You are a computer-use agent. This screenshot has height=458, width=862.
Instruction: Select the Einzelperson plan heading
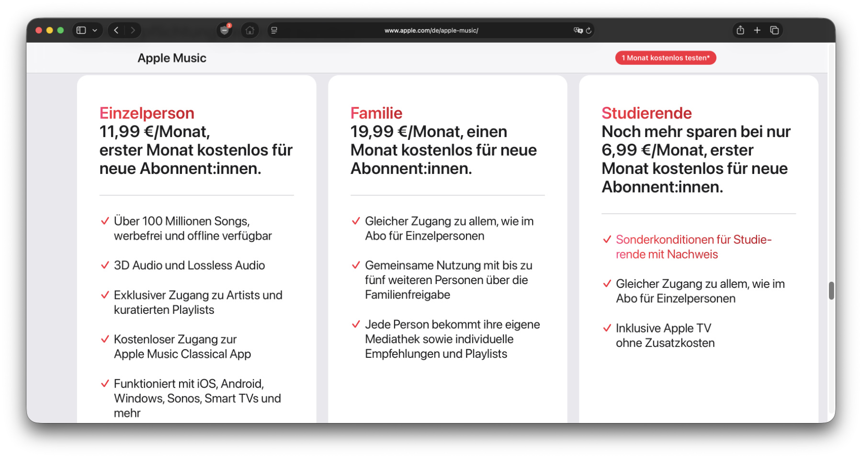[147, 113]
